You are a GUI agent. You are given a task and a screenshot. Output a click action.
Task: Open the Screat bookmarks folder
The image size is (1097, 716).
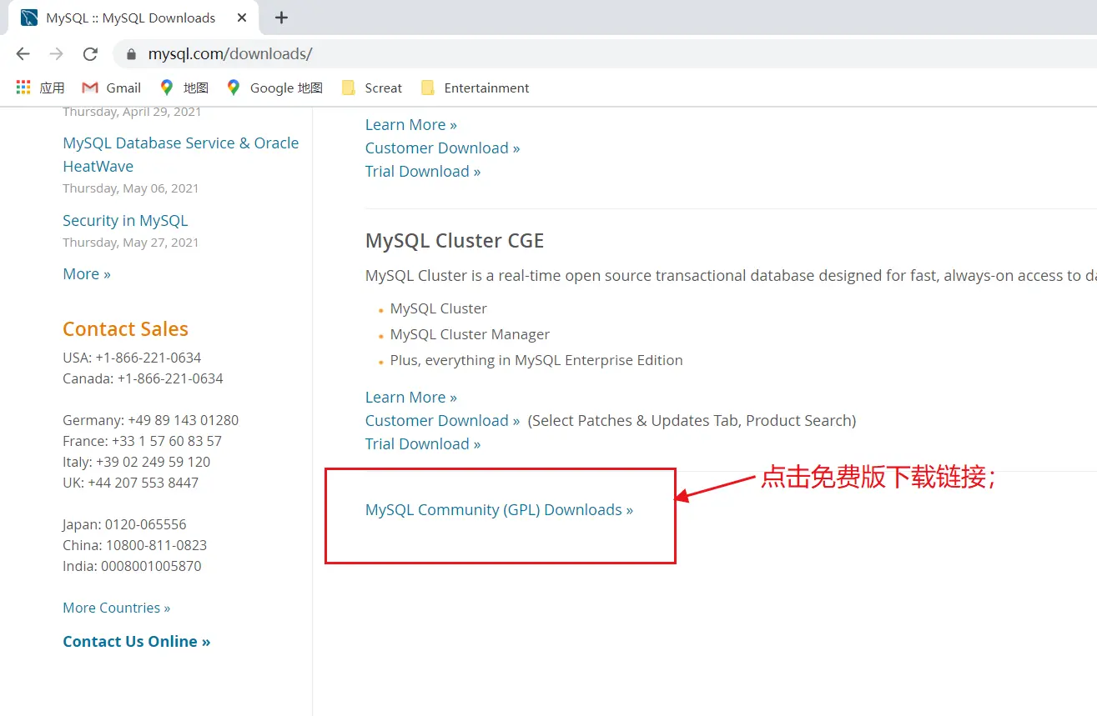click(372, 88)
